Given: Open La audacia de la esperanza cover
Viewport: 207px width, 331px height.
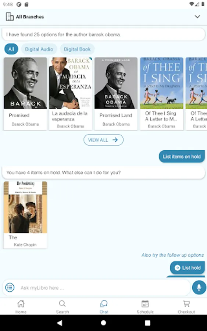Looking at the screenshot, I should (x=71, y=83).
